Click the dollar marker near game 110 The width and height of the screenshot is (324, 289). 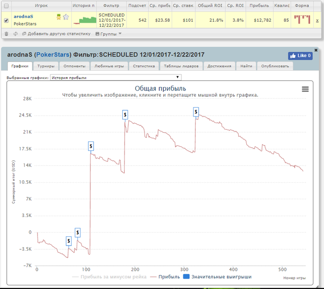pyautogui.click(x=91, y=146)
